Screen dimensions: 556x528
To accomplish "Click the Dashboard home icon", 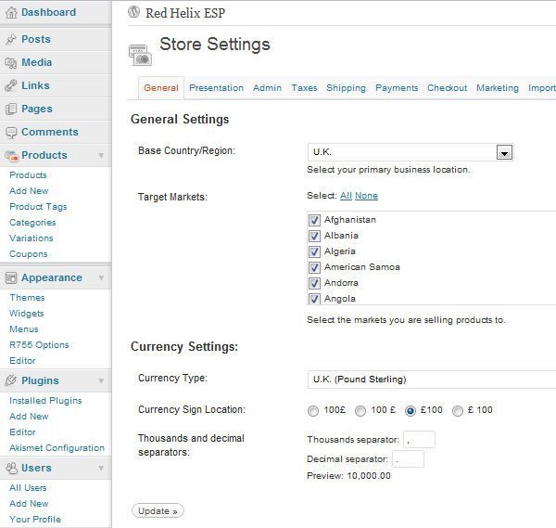I will pos(11,12).
